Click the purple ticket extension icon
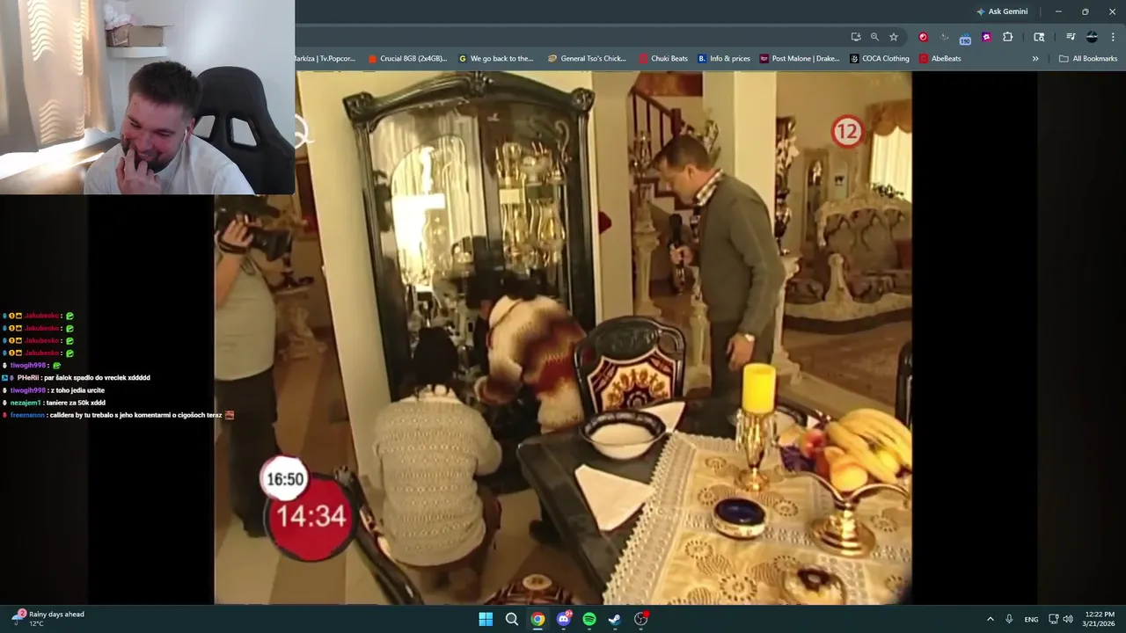Image resolution: width=1126 pixels, height=633 pixels. [986, 37]
